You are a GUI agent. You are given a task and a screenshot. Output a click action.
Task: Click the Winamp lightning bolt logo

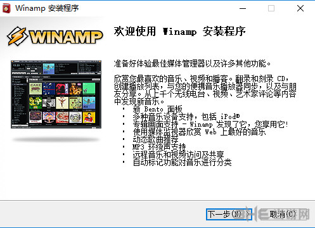(17, 36)
